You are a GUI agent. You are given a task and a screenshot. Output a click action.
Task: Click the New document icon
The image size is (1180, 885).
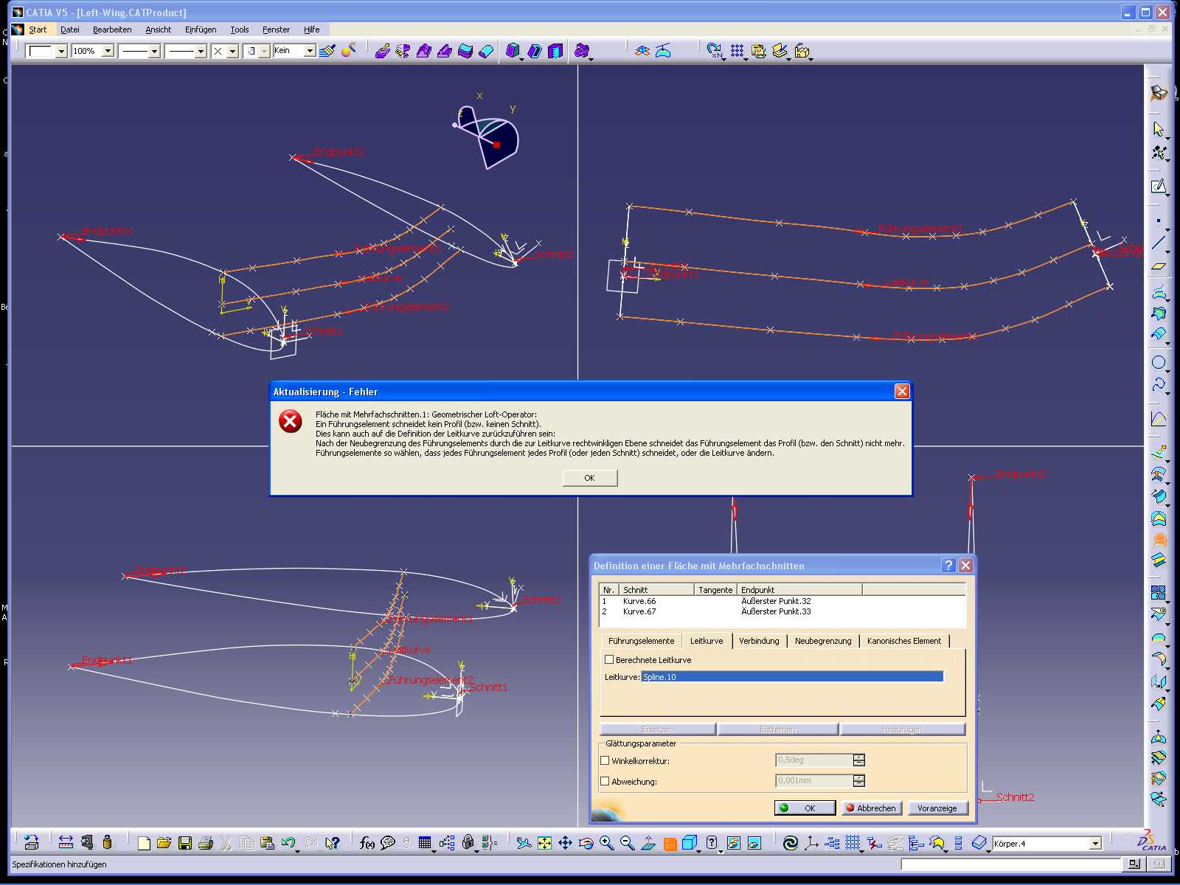point(144,842)
